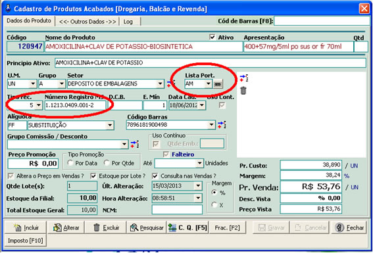Screen dimensions: 373x253
Task: Expand the Setor dropdown
Action: 160,83
